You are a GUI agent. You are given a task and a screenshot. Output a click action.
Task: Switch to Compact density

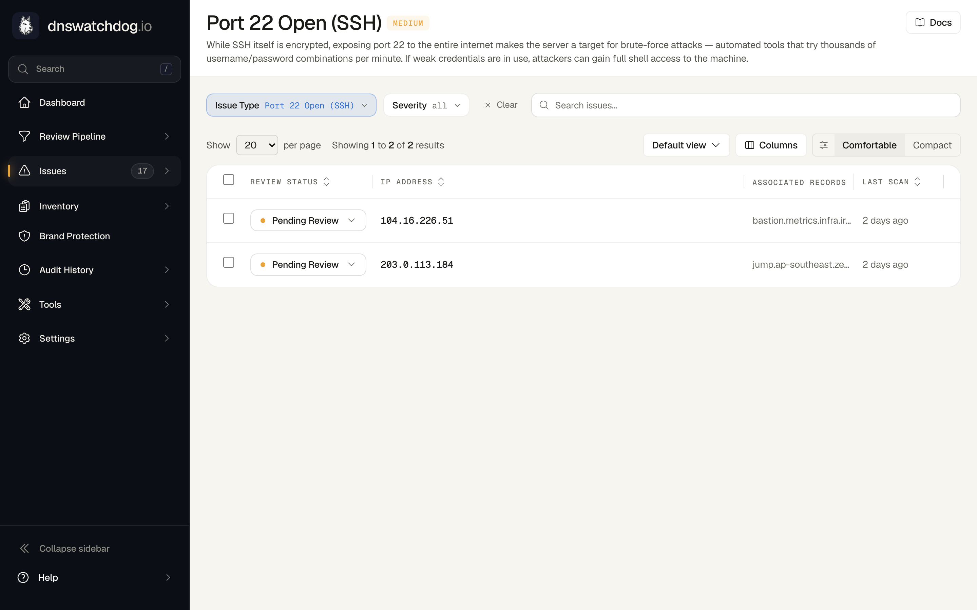(x=932, y=145)
